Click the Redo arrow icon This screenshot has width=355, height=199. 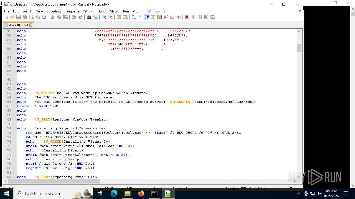coord(80,17)
